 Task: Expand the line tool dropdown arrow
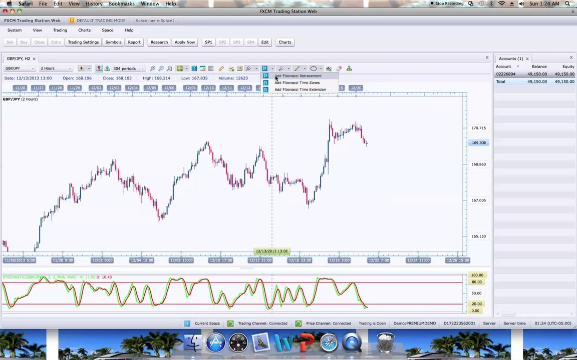(x=305, y=68)
